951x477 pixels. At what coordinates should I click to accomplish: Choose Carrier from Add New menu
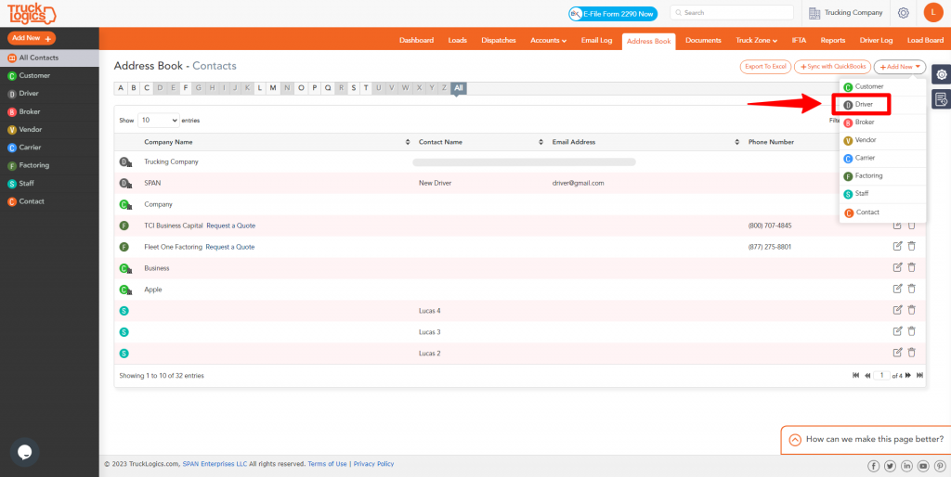click(x=882, y=158)
